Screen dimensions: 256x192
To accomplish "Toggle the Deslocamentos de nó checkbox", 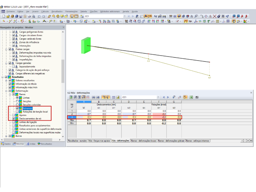I will [13, 119].
